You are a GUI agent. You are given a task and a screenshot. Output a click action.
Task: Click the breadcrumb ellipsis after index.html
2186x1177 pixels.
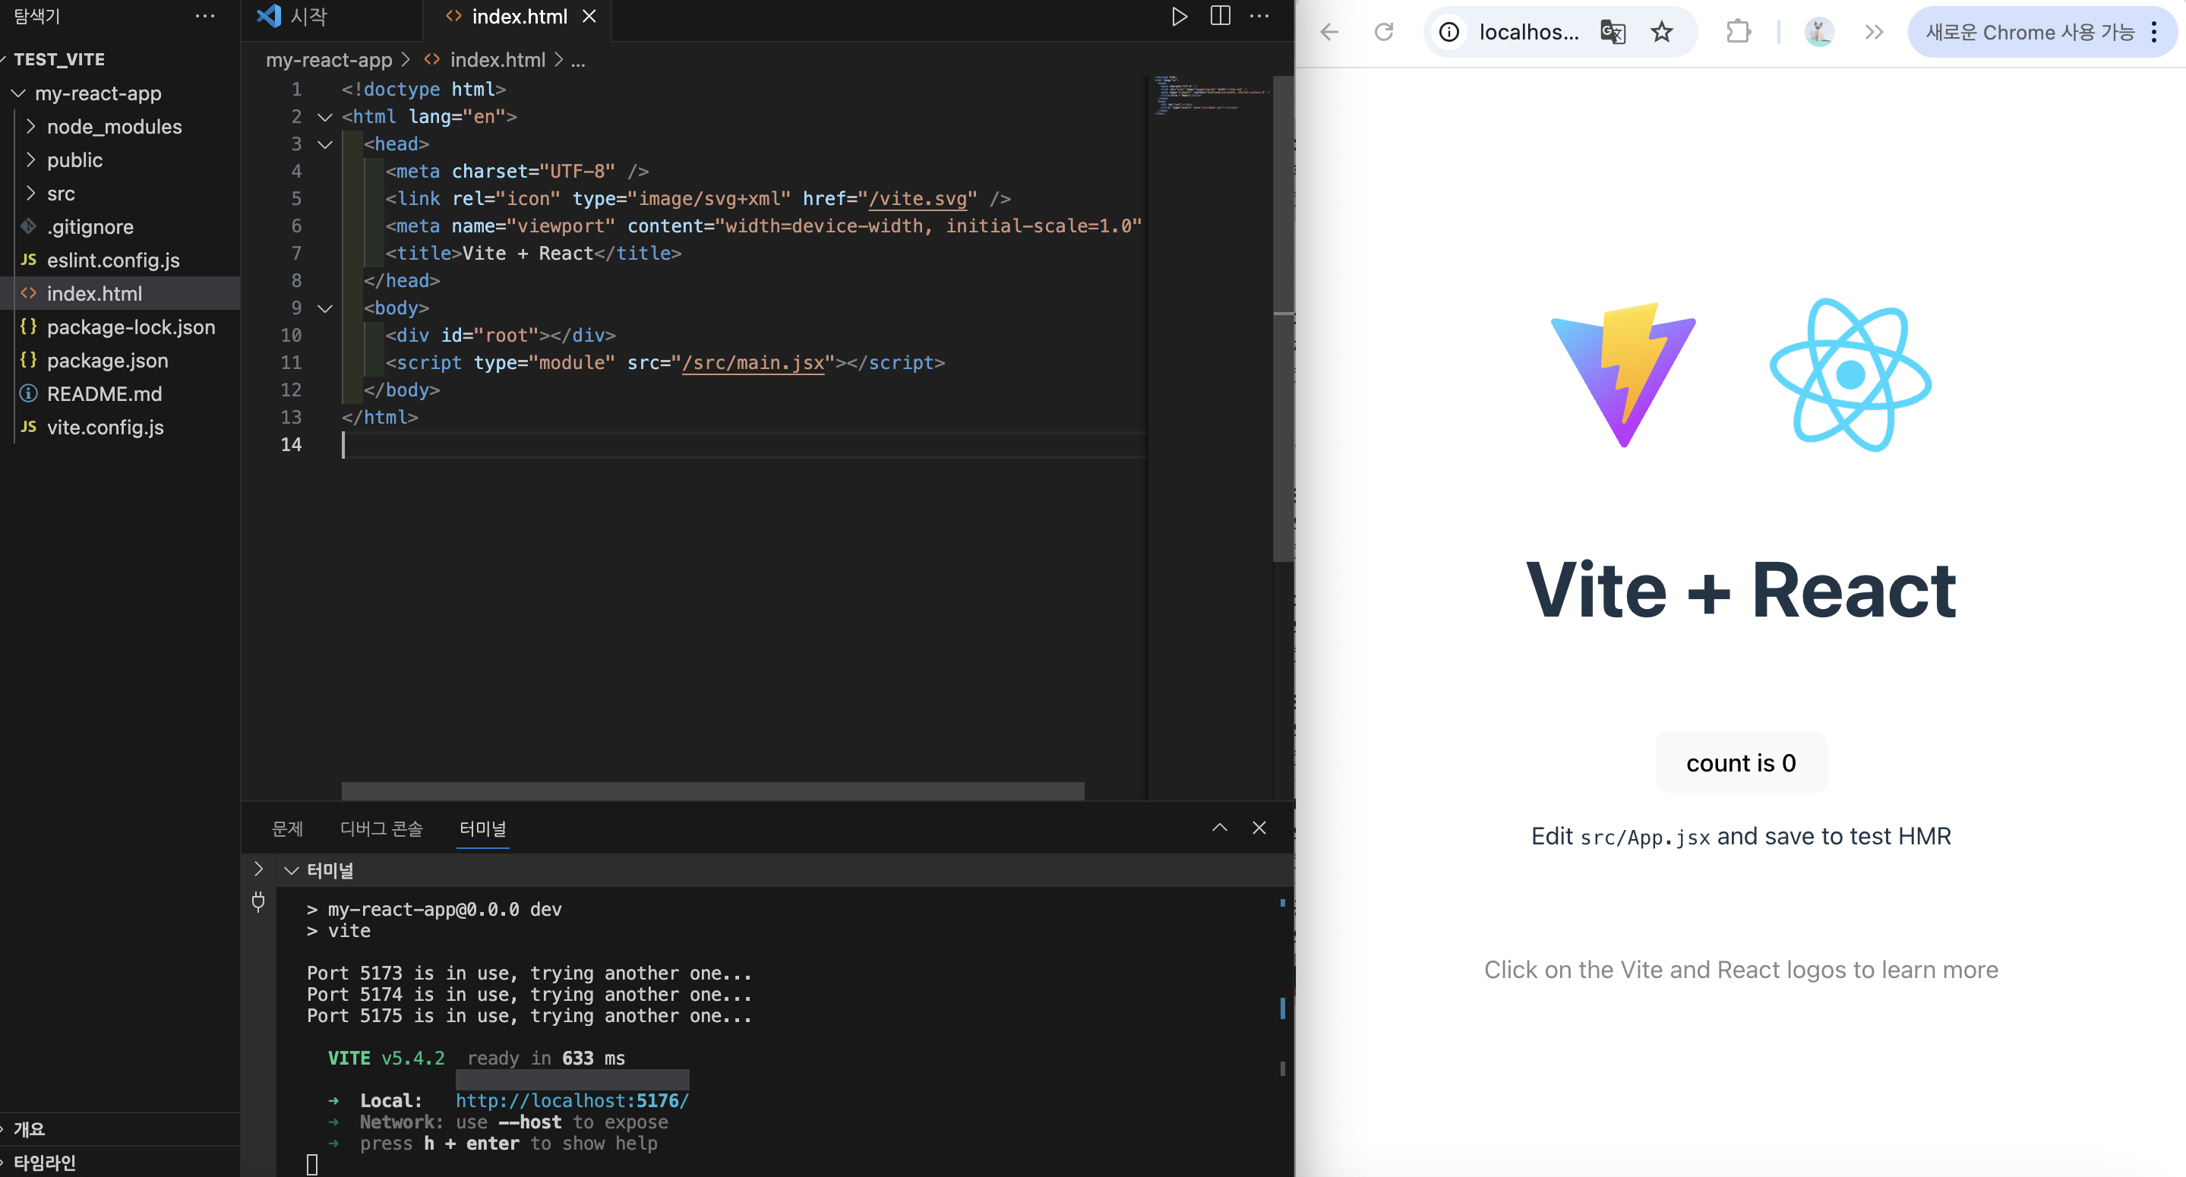(x=578, y=61)
